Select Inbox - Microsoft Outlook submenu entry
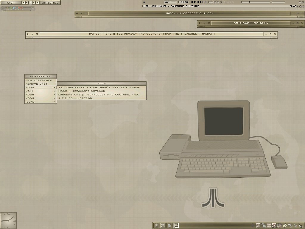The image size is (305, 229). tap(102, 91)
